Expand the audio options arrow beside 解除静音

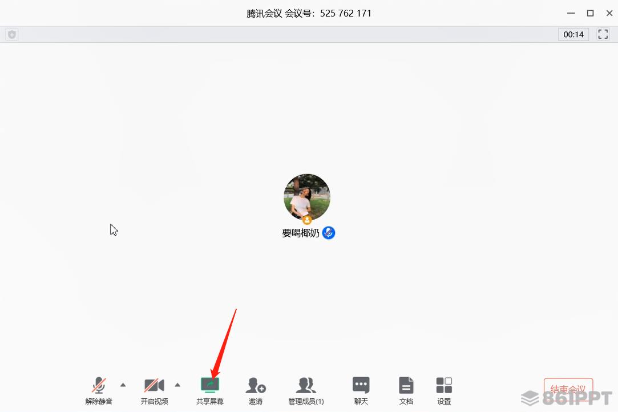click(123, 385)
